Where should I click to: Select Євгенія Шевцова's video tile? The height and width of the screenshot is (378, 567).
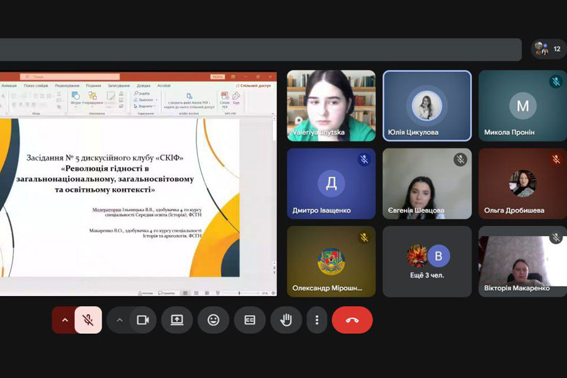coord(427,184)
